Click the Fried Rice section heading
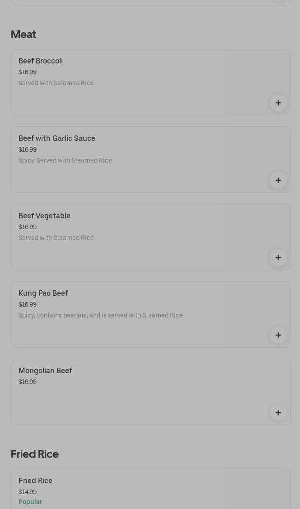The image size is (300, 509). coord(35,454)
